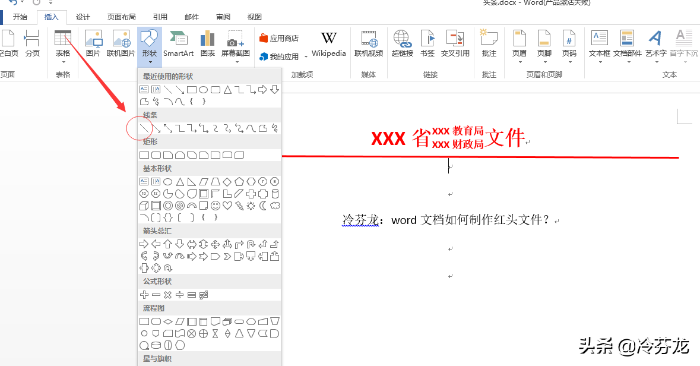Open the 表格 table dropdown
The height and width of the screenshot is (366, 700).
click(x=62, y=44)
